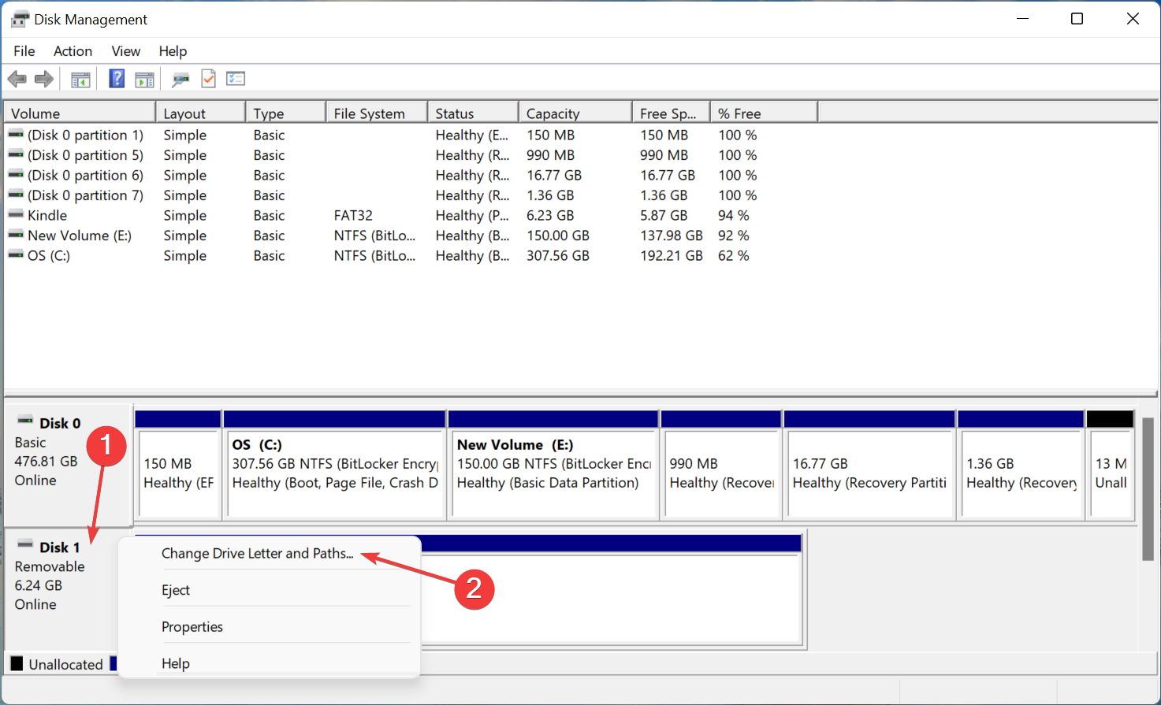Screen dimensions: 1161x705
Task: Open the Action menu
Action: pos(73,51)
